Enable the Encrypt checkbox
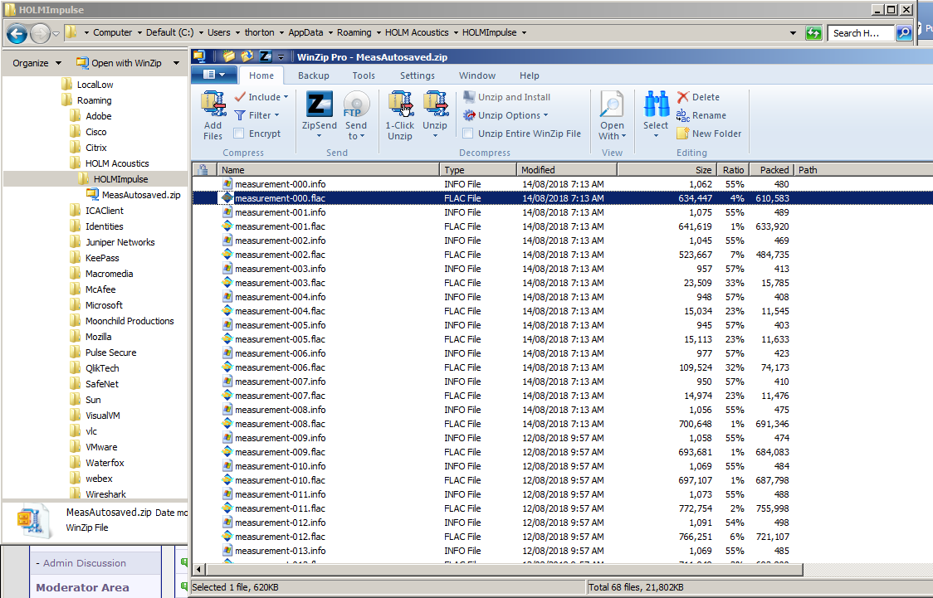 pyautogui.click(x=239, y=134)
